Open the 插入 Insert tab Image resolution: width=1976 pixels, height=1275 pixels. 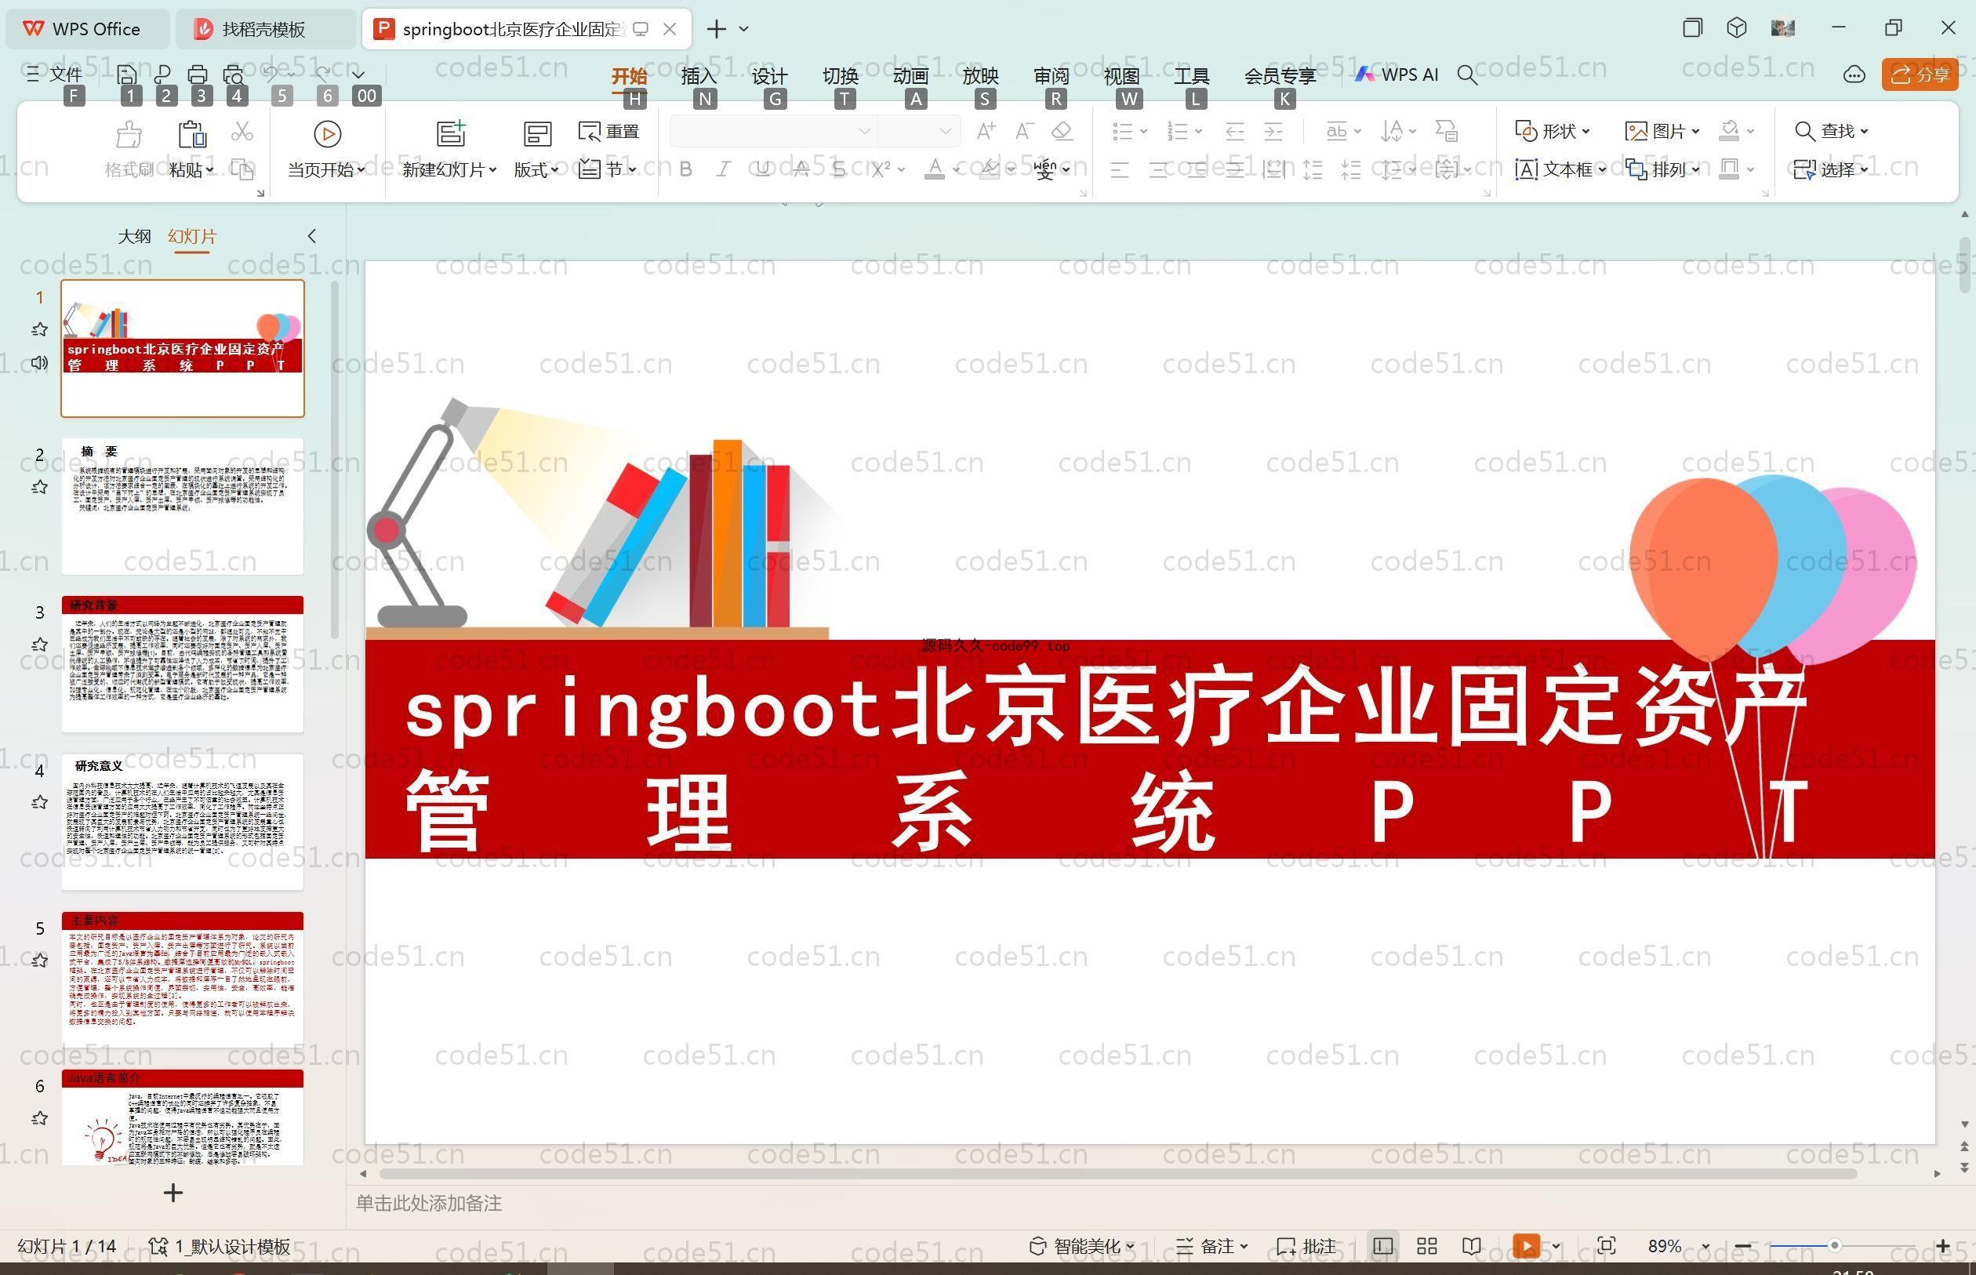698,75
